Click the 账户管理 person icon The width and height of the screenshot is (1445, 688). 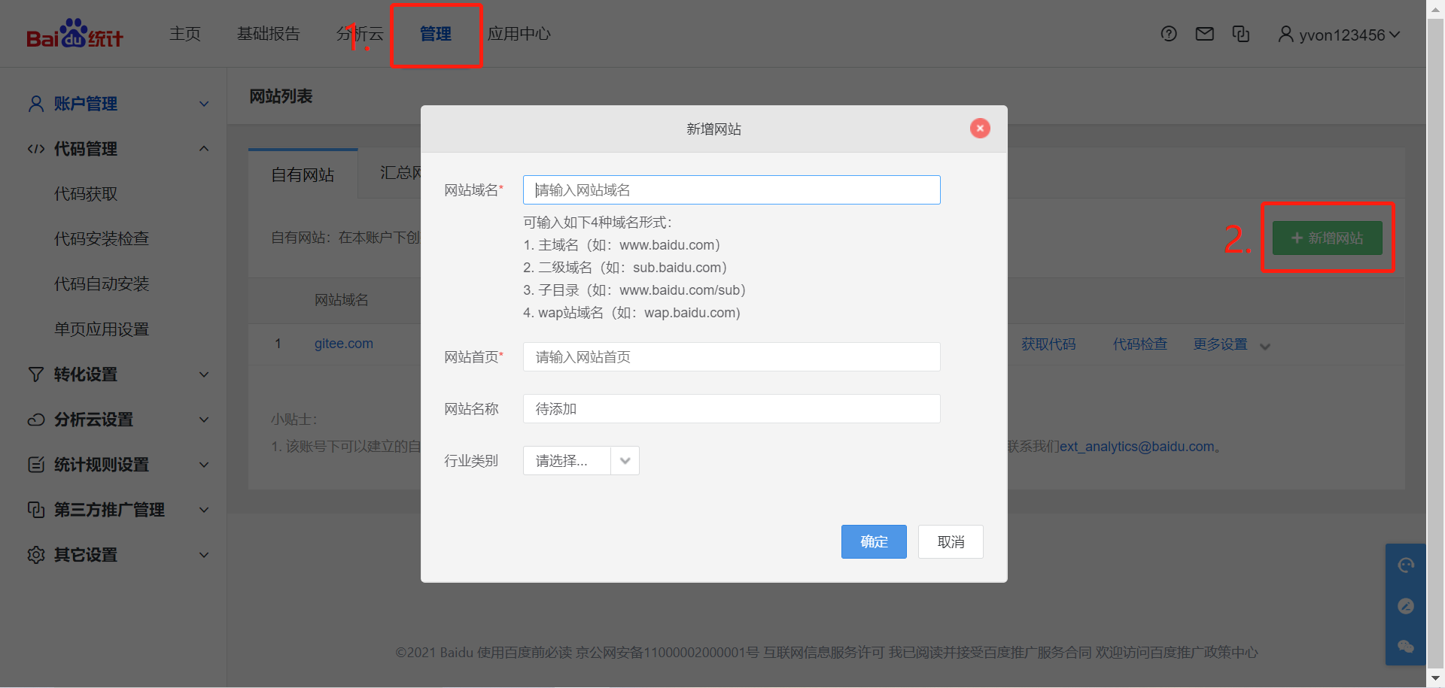(x=35, y=104)
